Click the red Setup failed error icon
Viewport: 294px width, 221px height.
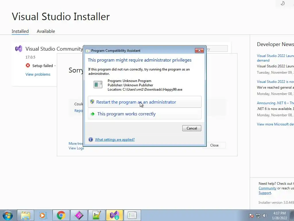(28, 65)
